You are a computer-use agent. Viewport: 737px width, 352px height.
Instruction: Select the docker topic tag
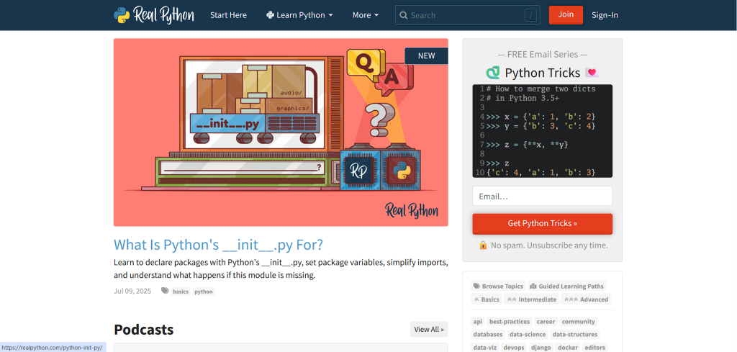click(x=569, y=348)
